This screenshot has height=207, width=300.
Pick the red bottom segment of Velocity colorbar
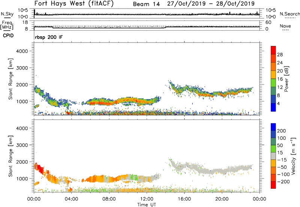click(273, 185)
